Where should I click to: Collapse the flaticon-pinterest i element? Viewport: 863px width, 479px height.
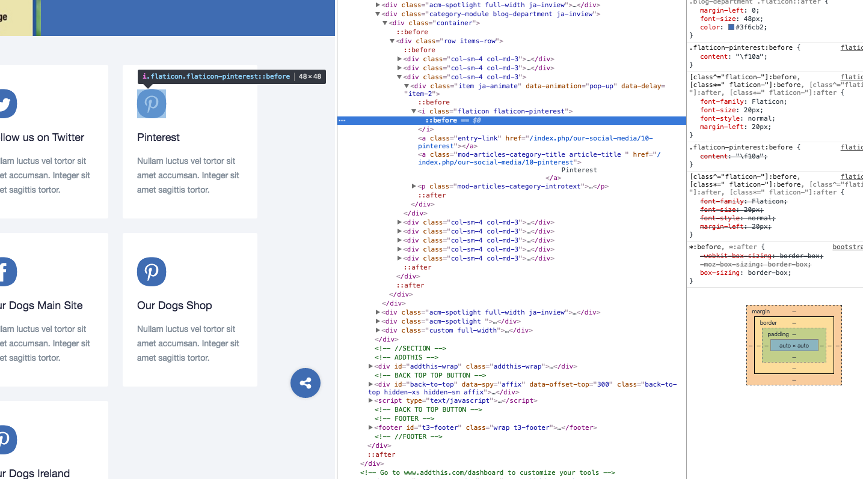pos(414,111)
